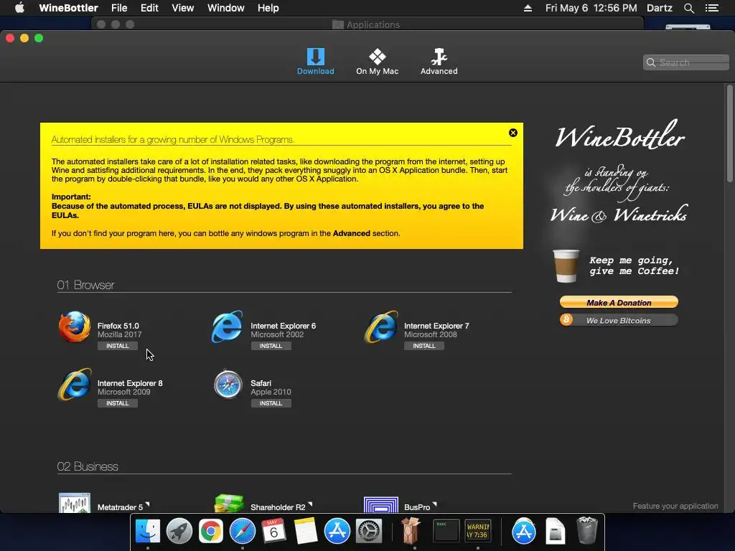
Task: Open Google Chrome from the Dock
Action: click(x=211, y=532)
